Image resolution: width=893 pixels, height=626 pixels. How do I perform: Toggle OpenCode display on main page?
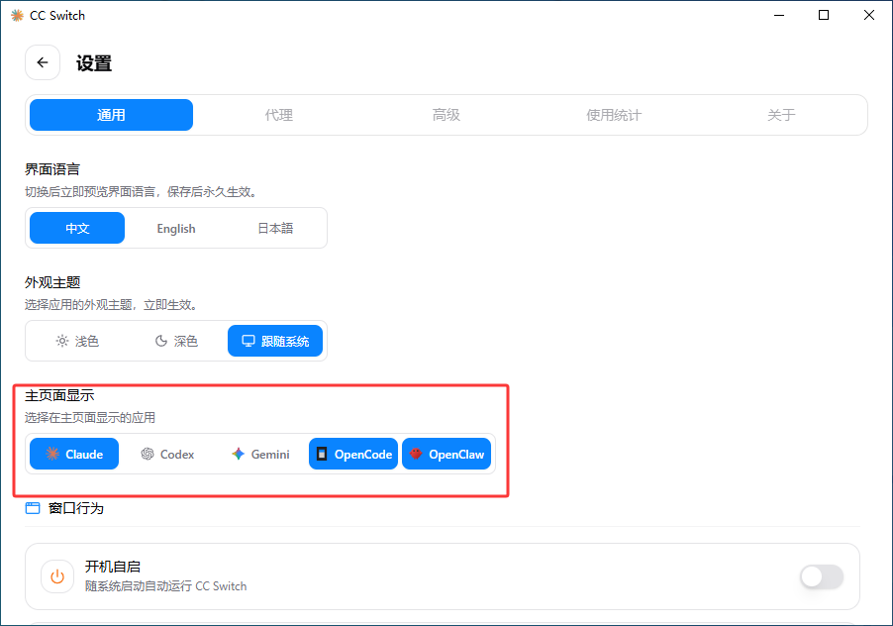[x=353, y=454]
